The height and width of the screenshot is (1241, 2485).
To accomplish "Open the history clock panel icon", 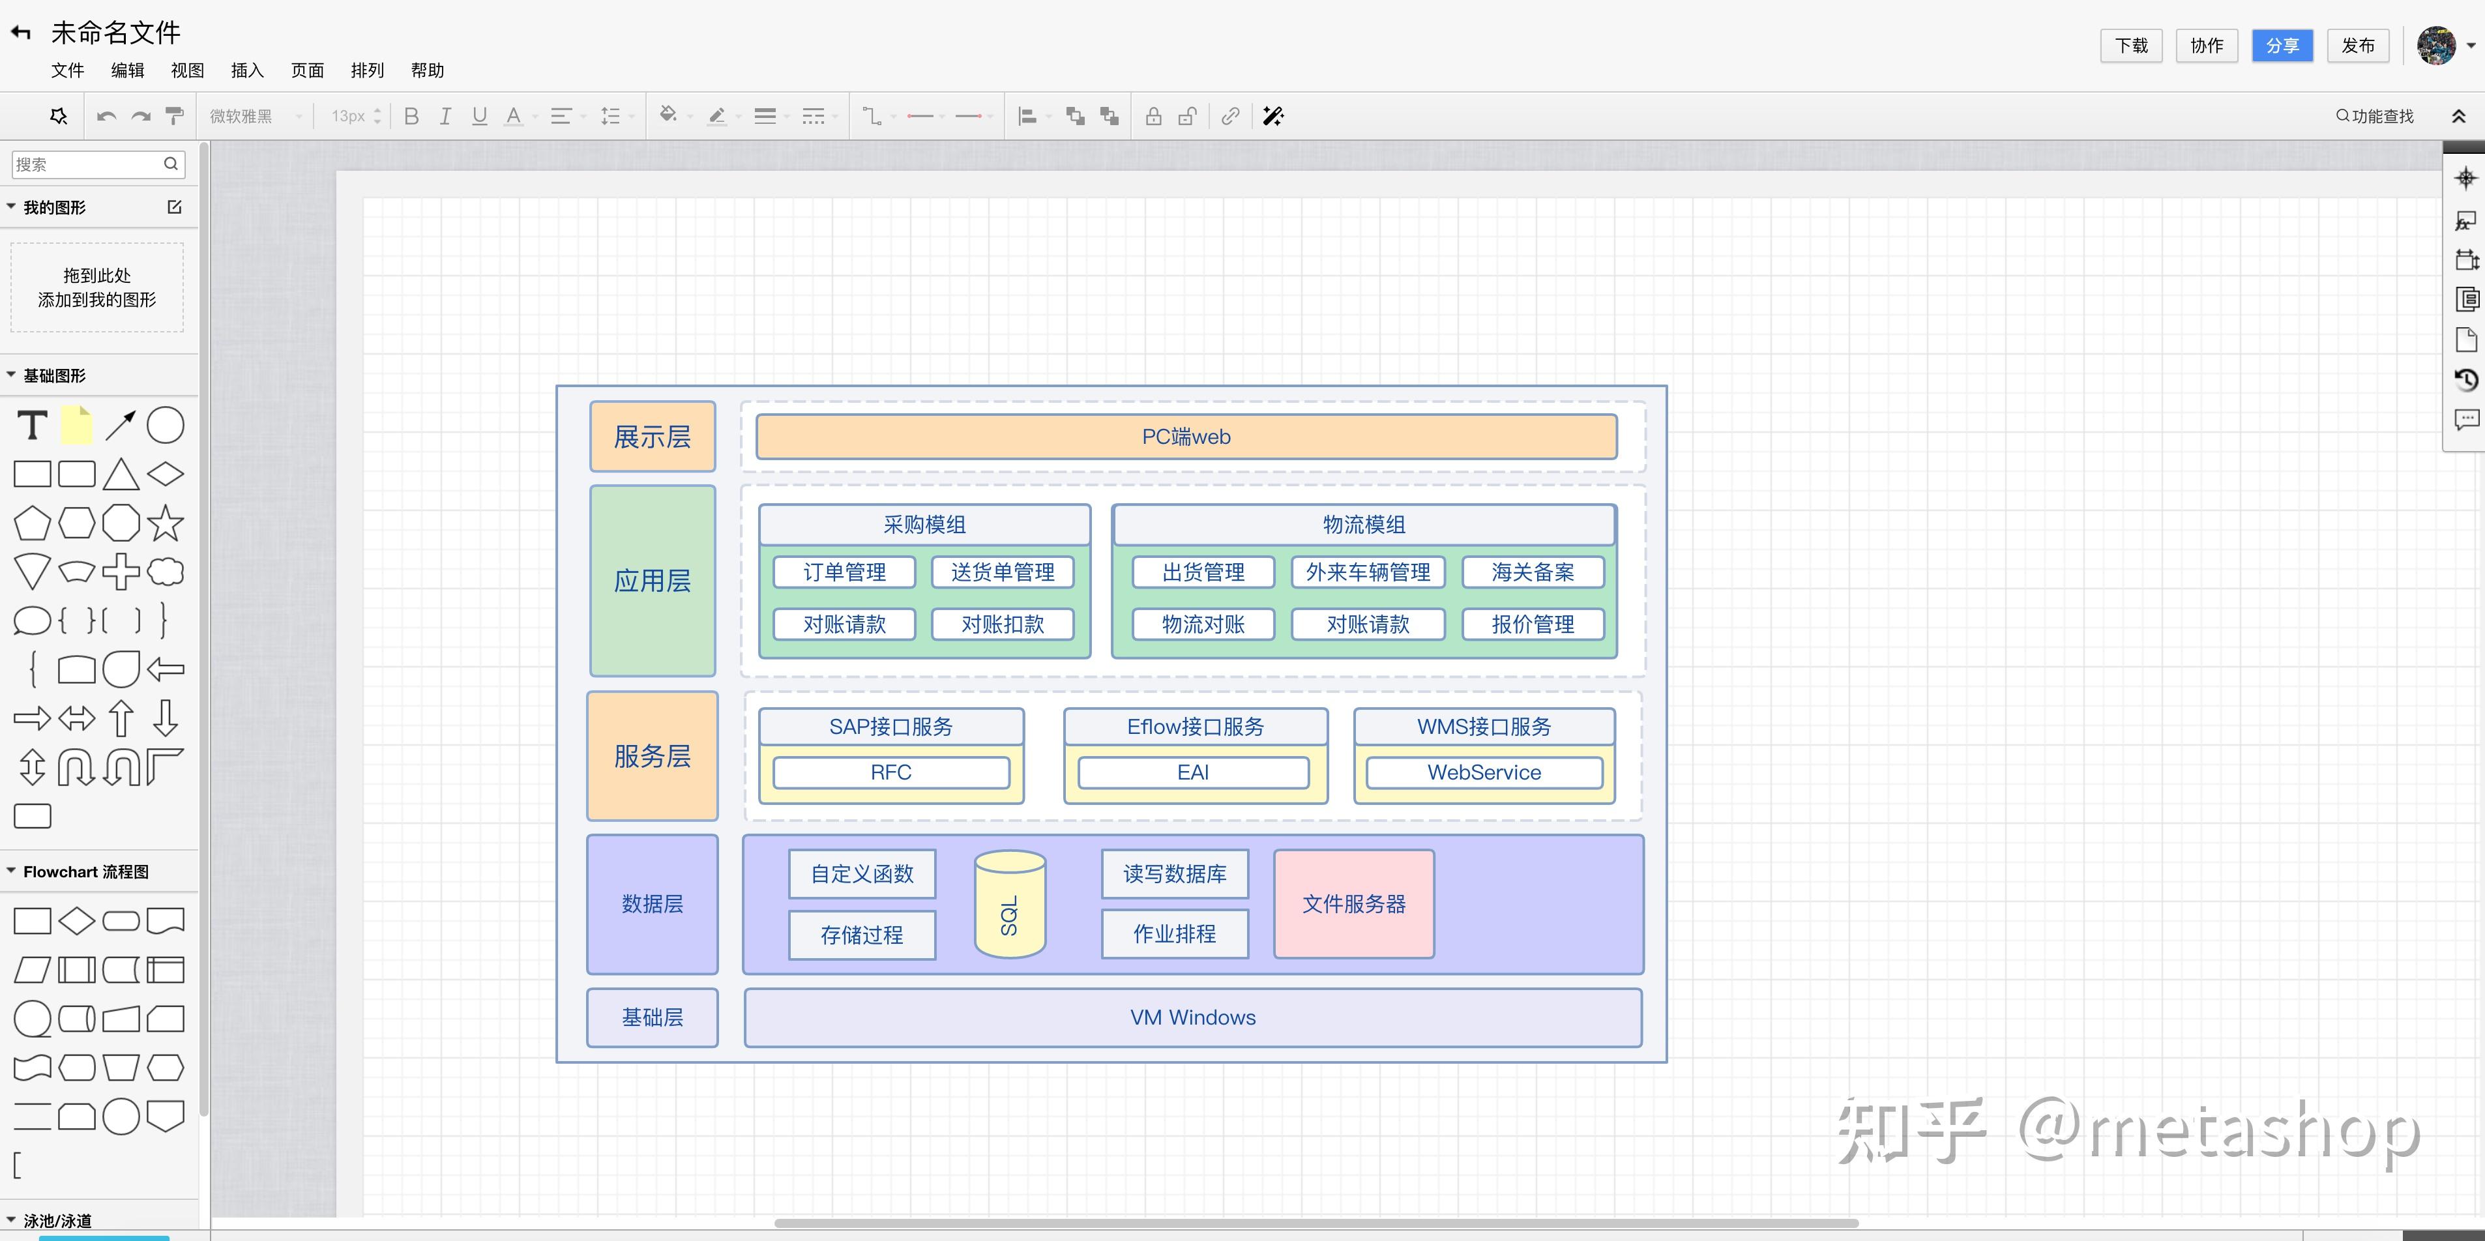I will coord(2465,380).
